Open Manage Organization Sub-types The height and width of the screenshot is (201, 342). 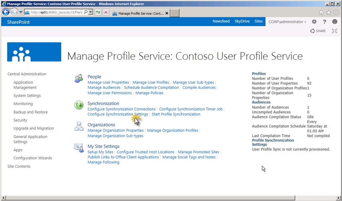[x=116, y=136]
